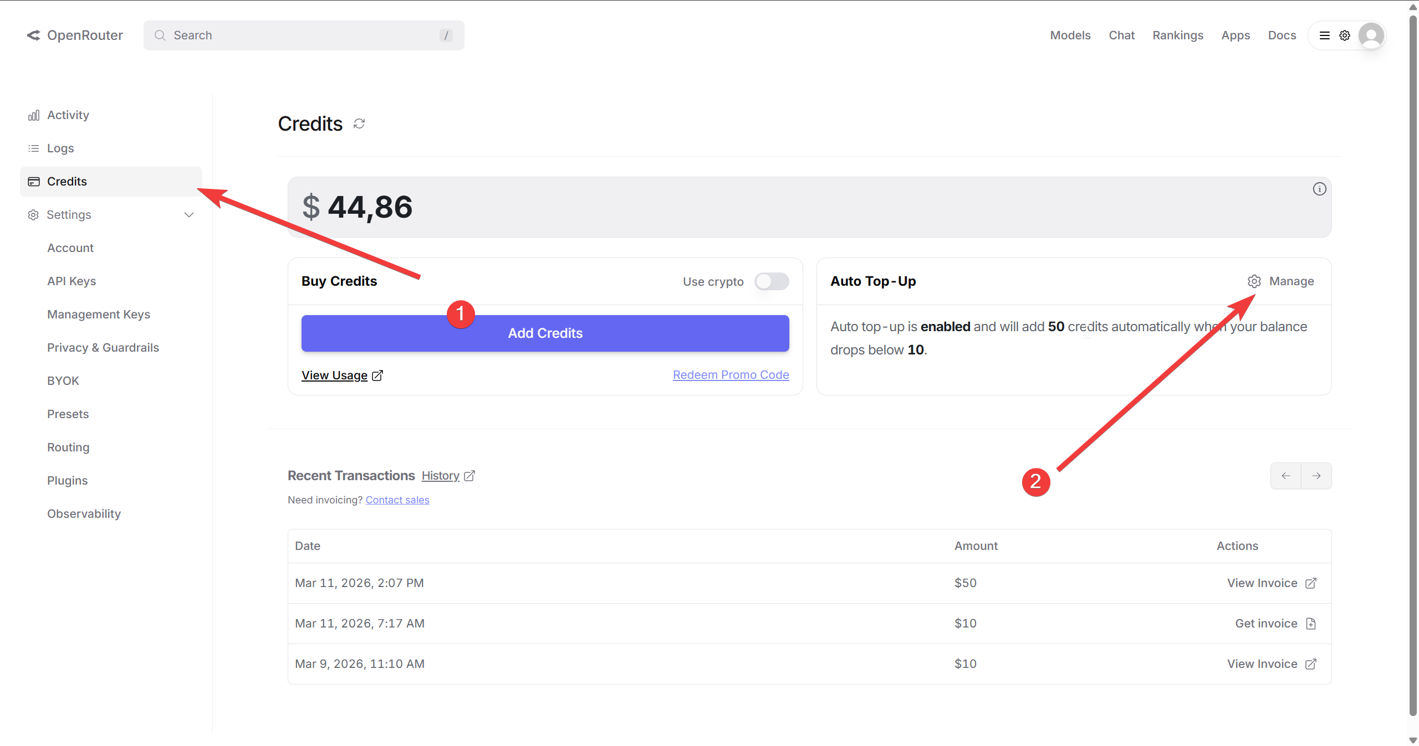Click the Credits card icon in sidebar
Screen dimensions: 1419x746
(x=34, y=182)
